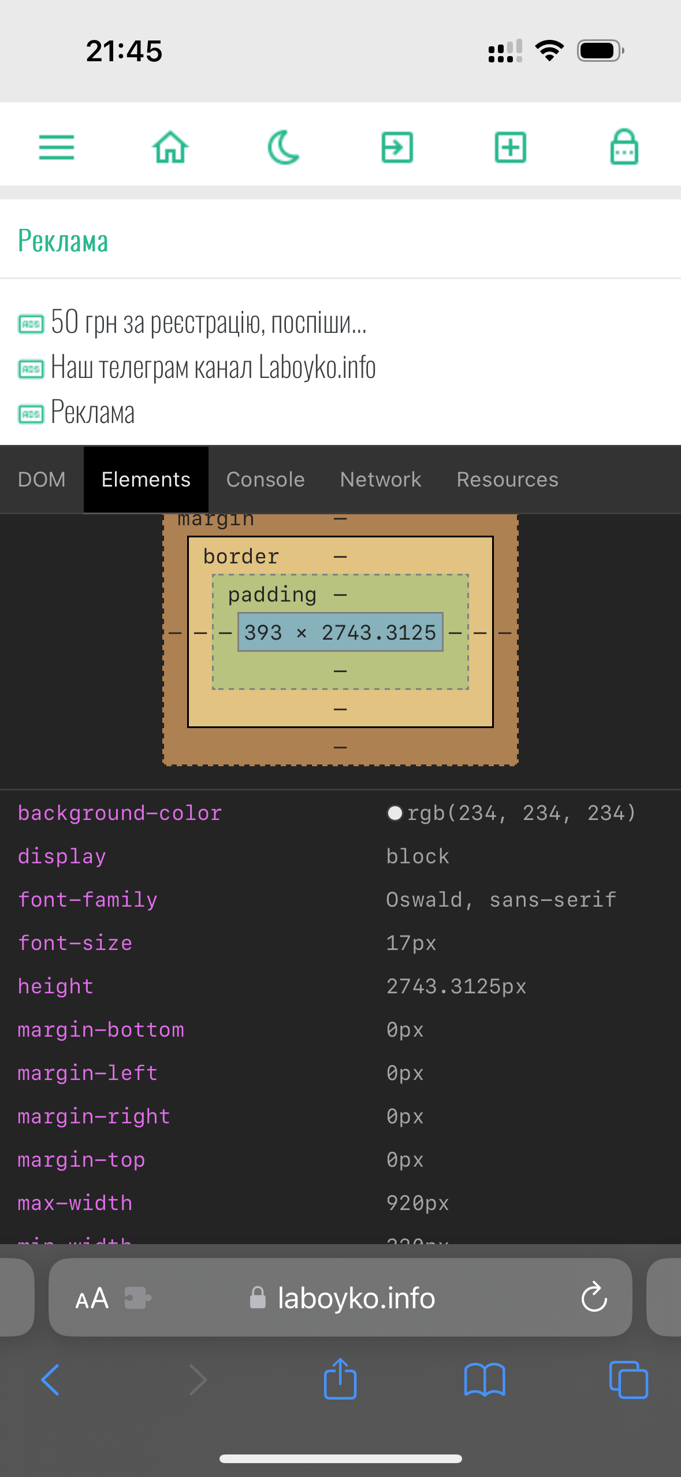
Task: Open Safari AA page settings
Action: 92,1298
